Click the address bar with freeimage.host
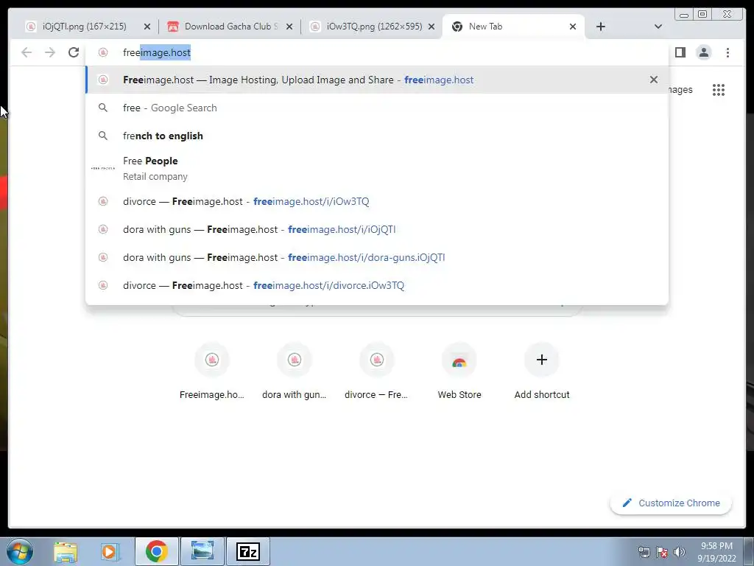Image resolution: width=754 pixels, height=566 pixels. pos(377,52)
